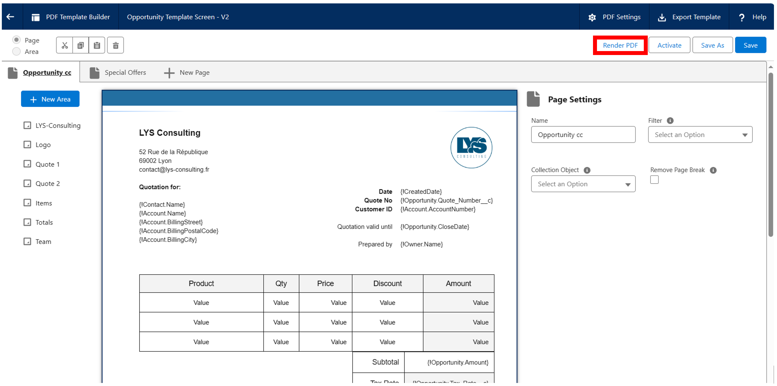Select the Items area item
This screenshot has width=777, height=386.
point(38,203)
